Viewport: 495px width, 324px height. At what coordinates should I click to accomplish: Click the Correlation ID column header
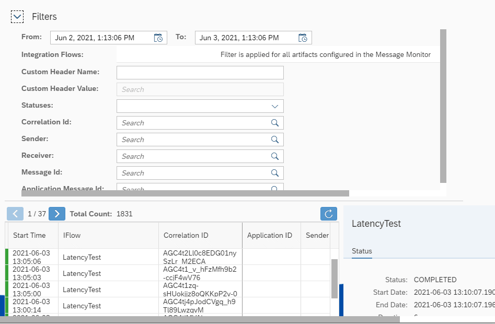201,235
